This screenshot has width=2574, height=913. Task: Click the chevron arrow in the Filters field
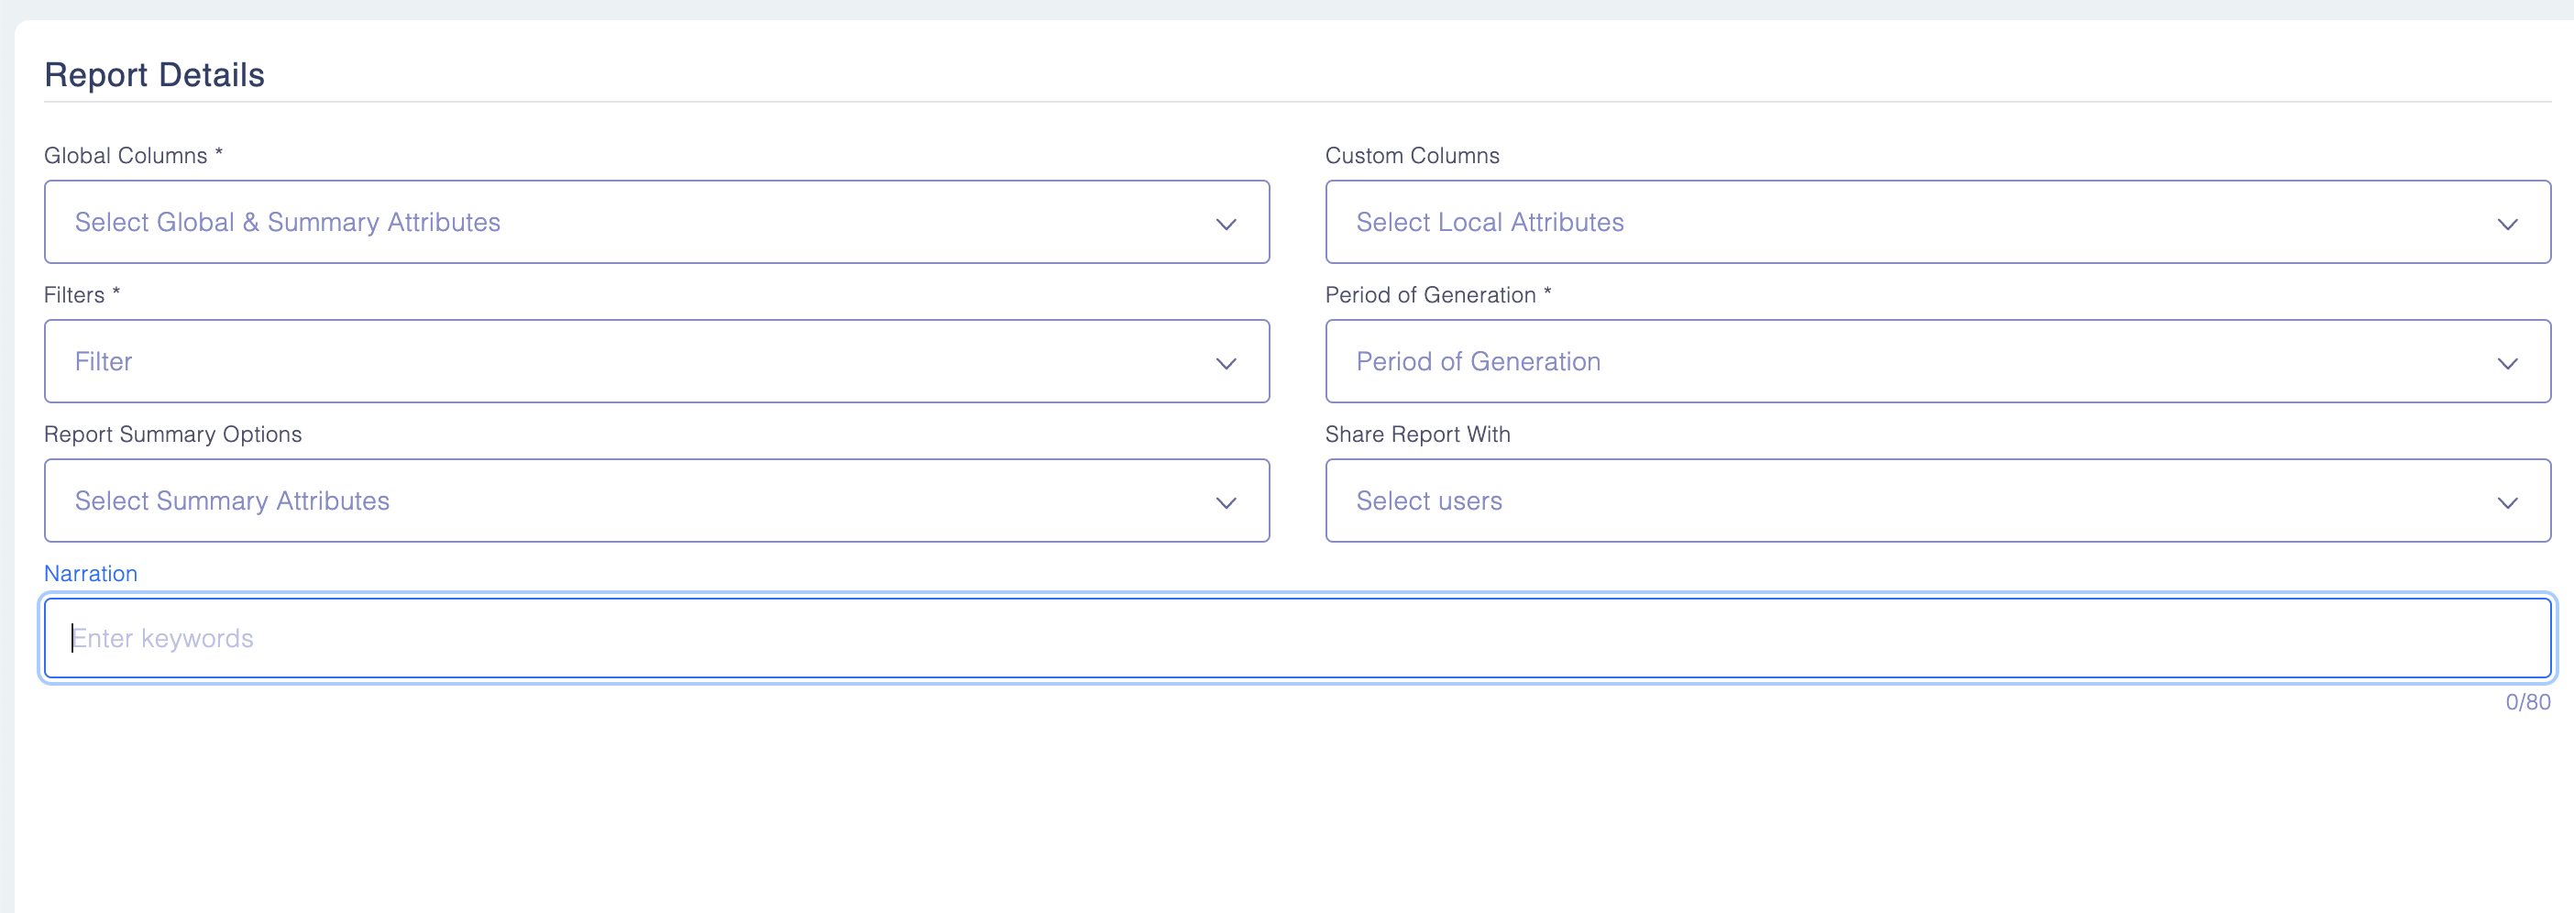1225,364
